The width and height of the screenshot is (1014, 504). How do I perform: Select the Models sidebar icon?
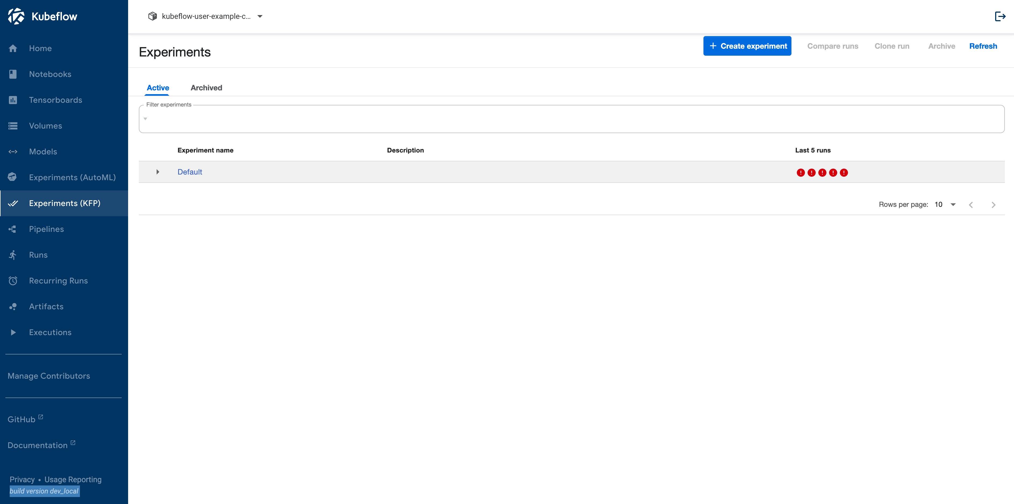(x=13, y=151)
